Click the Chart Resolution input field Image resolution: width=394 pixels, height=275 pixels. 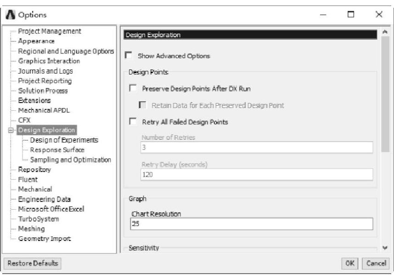251,224
